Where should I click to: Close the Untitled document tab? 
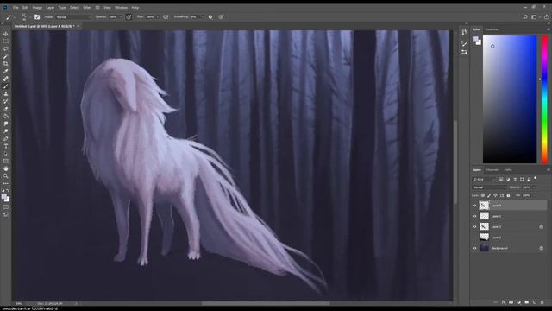point(78,26)
